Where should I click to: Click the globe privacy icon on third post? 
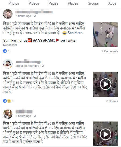[35, 116]
